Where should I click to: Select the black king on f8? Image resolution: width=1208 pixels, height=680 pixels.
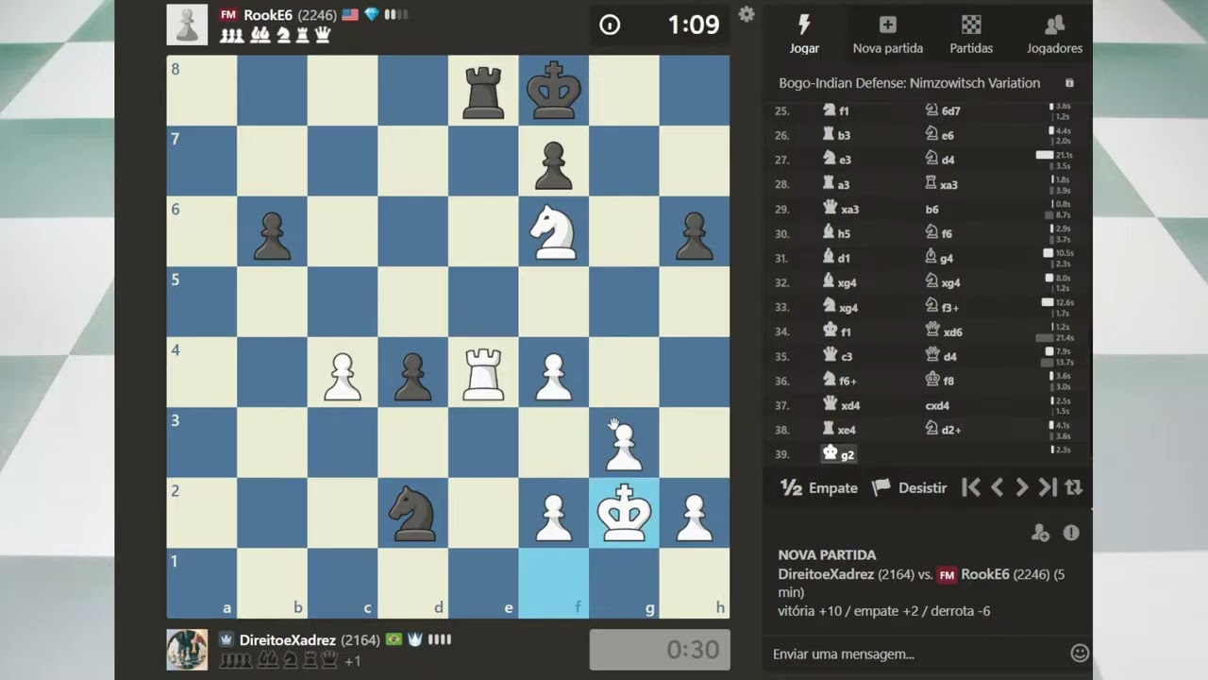click(x=554, y=91)
